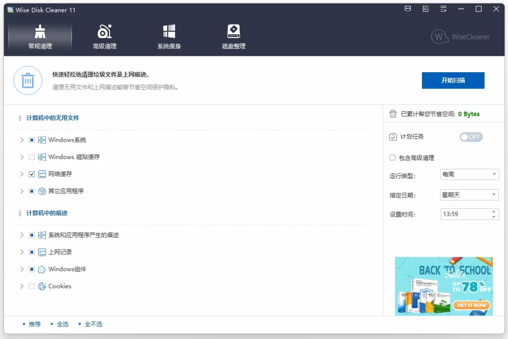Click the Back to School promotional banner

point(444,286)
